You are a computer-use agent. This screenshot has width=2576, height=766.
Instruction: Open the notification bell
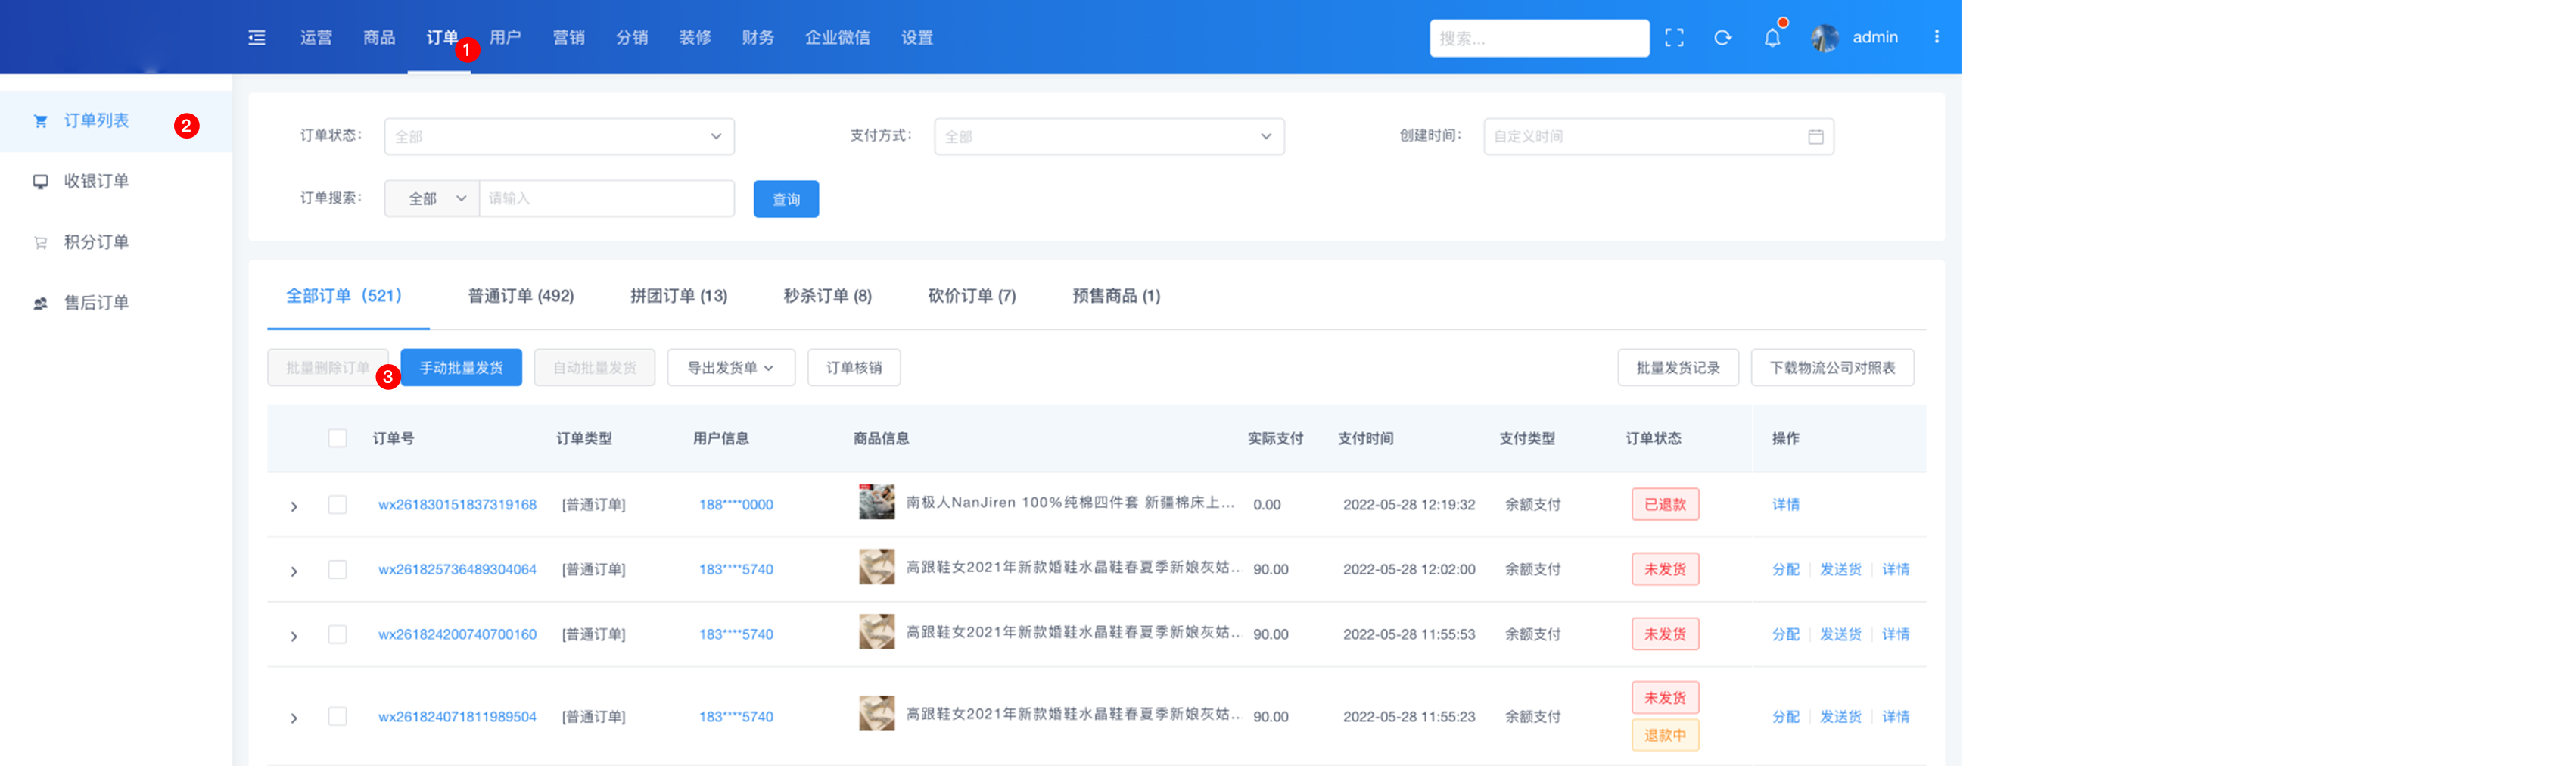click(1771, 38)
